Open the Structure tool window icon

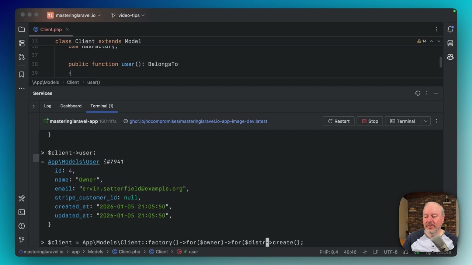tap(22, 43)
